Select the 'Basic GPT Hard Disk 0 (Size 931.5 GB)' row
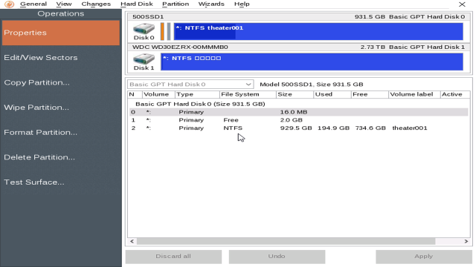This screenshot has height=267, width=476. click(x=200, y=104)
